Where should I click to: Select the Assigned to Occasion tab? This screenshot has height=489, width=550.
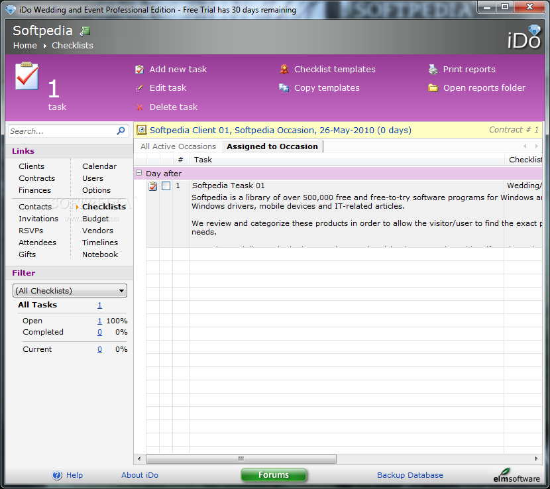click(272, 146)
